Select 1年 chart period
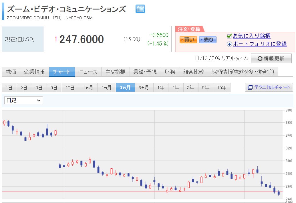 coord(161,88)
